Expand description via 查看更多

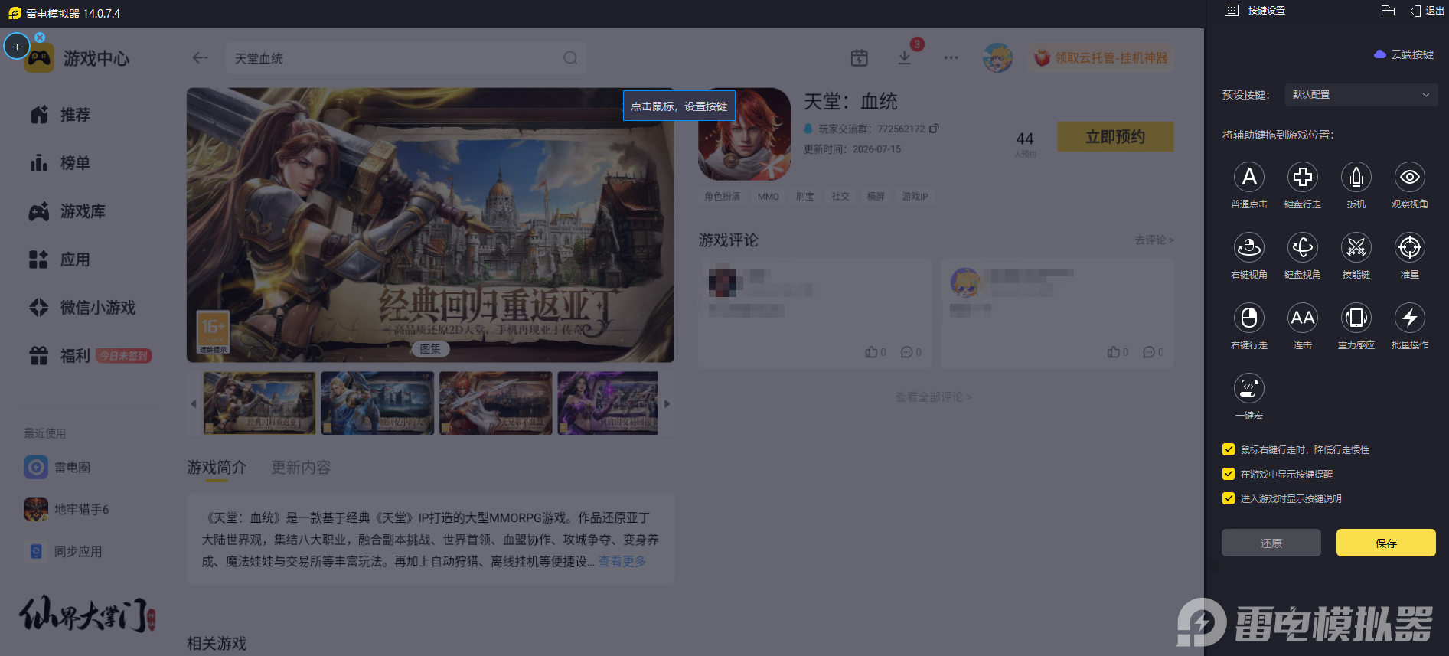click(622, 562)
